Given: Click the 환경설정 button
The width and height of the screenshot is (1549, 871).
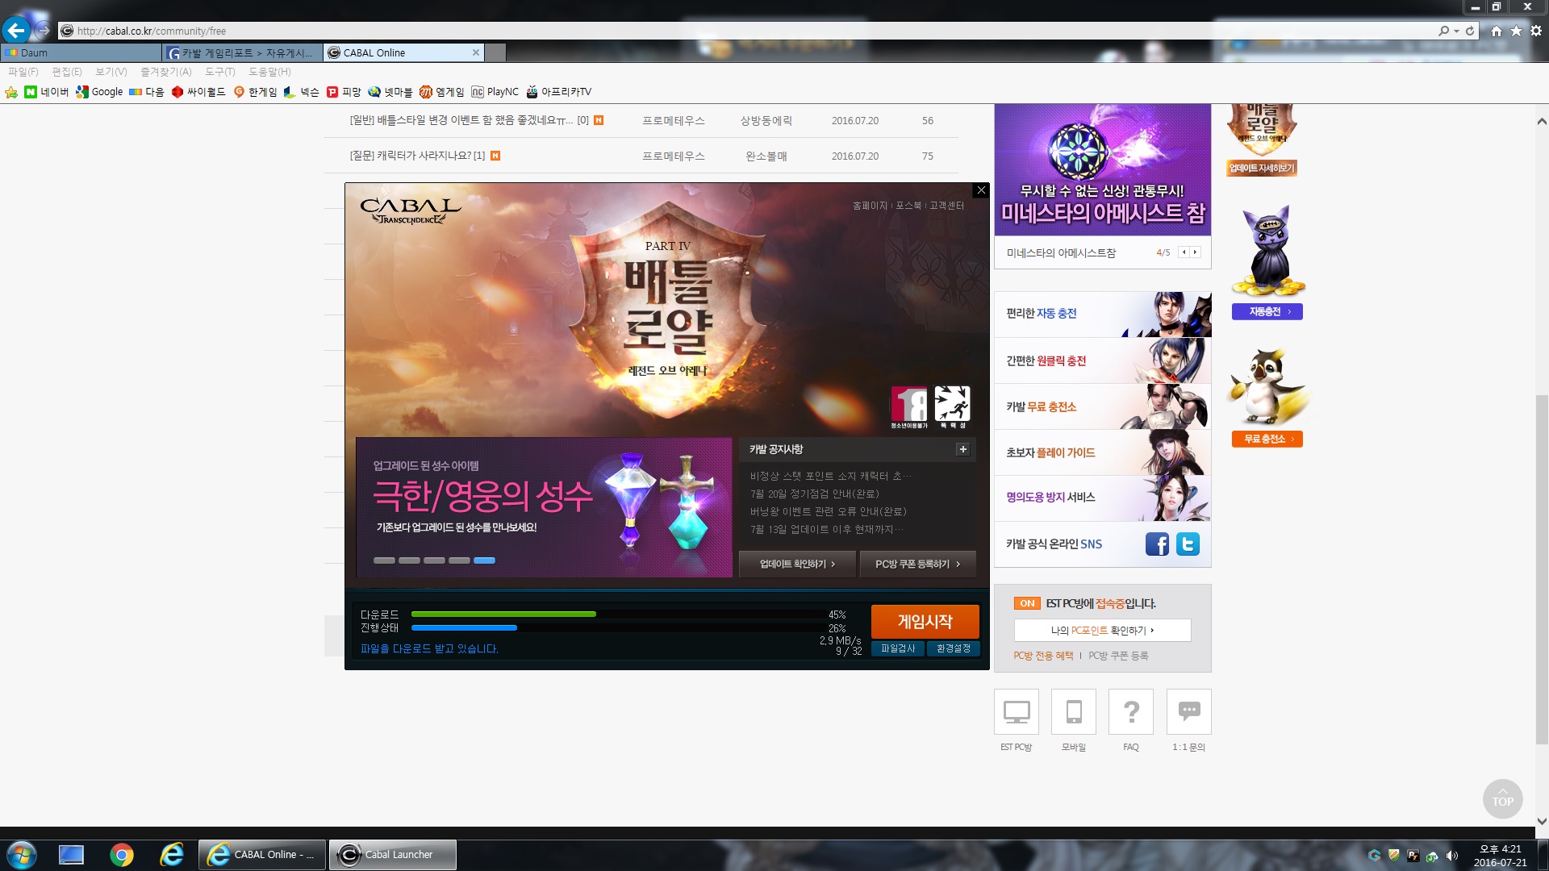Looking at the screenshot, I should 953,648.
